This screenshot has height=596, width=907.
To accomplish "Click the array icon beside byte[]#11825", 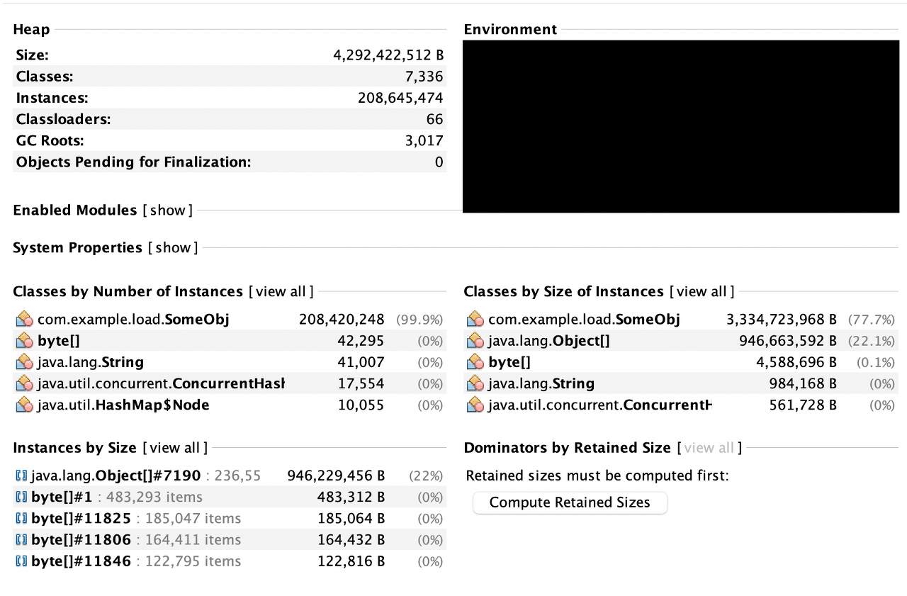I will 21,518.
